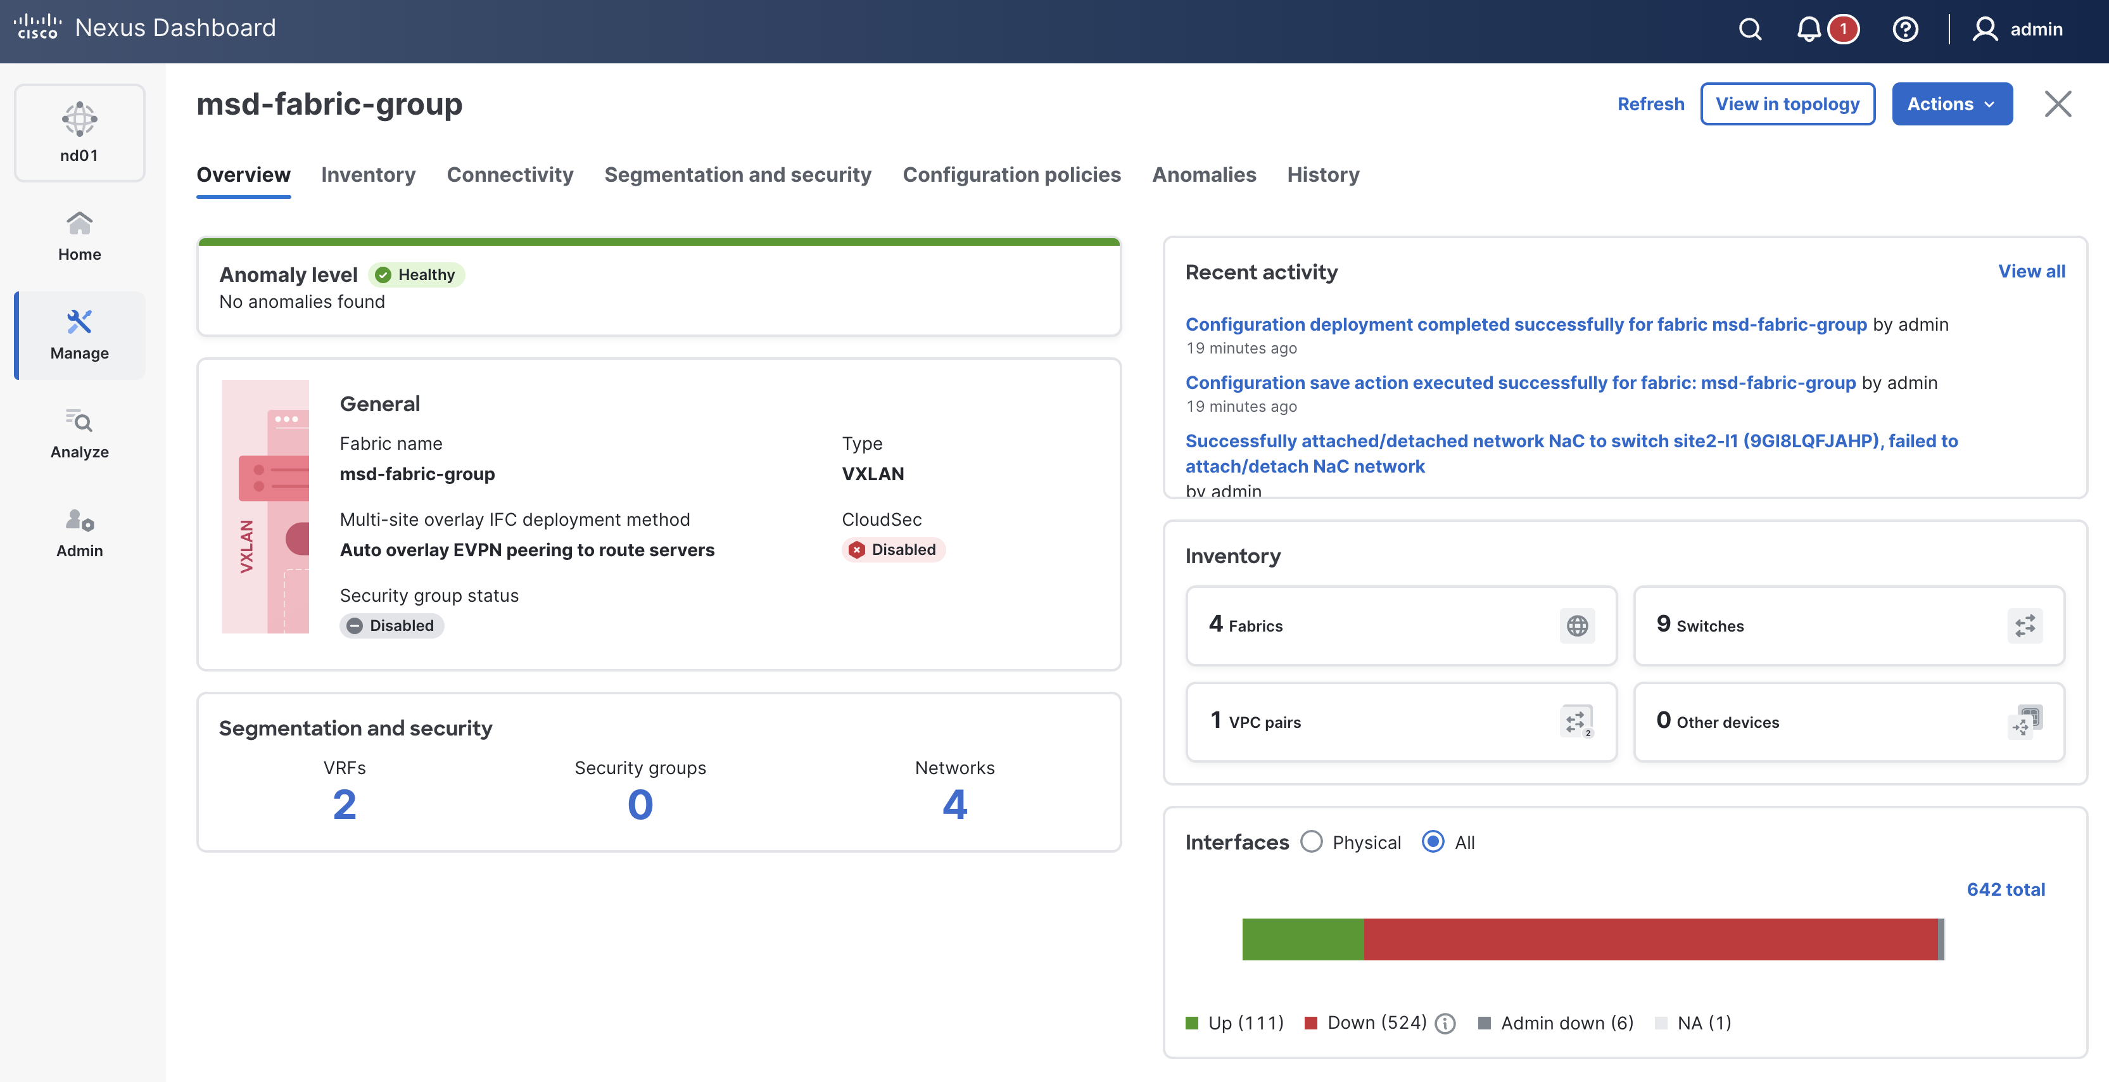
Task: Click the info icon beside Down (524)
Action: pos(1446,1023)
